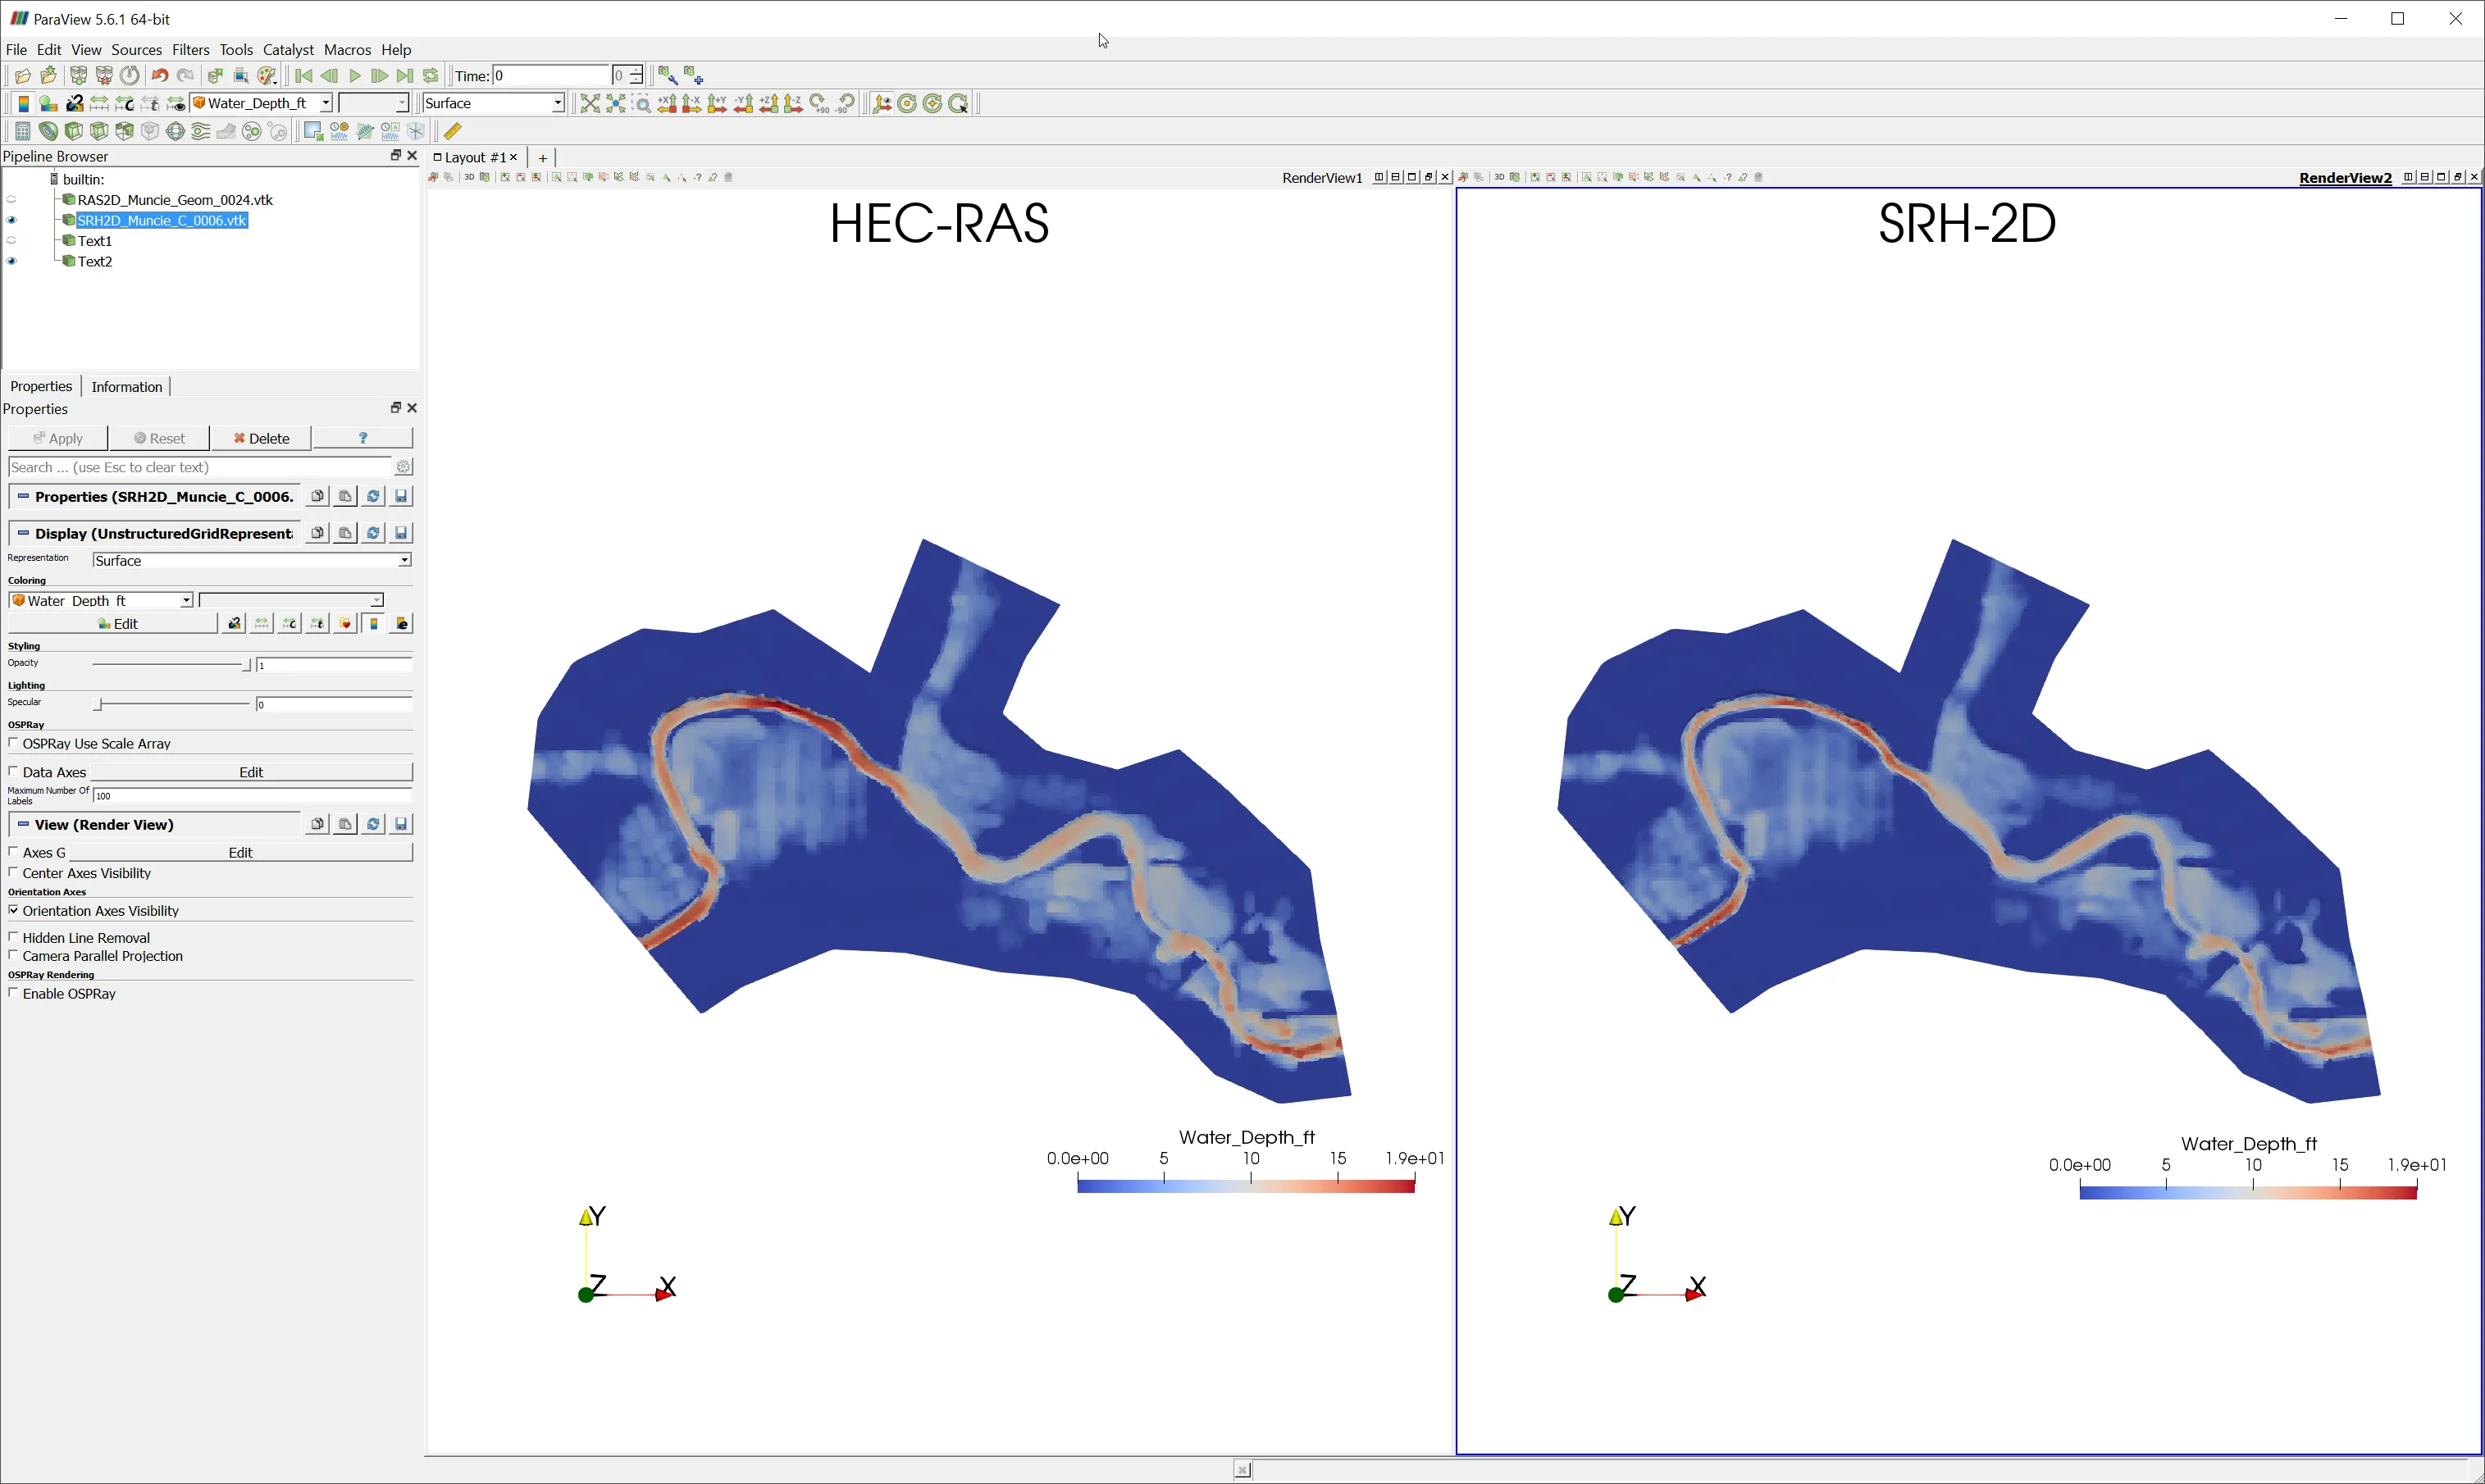Set view direction to +X
Image resolution: width=2485 pixels, height=1484 pixels.
tap(667, 103)
